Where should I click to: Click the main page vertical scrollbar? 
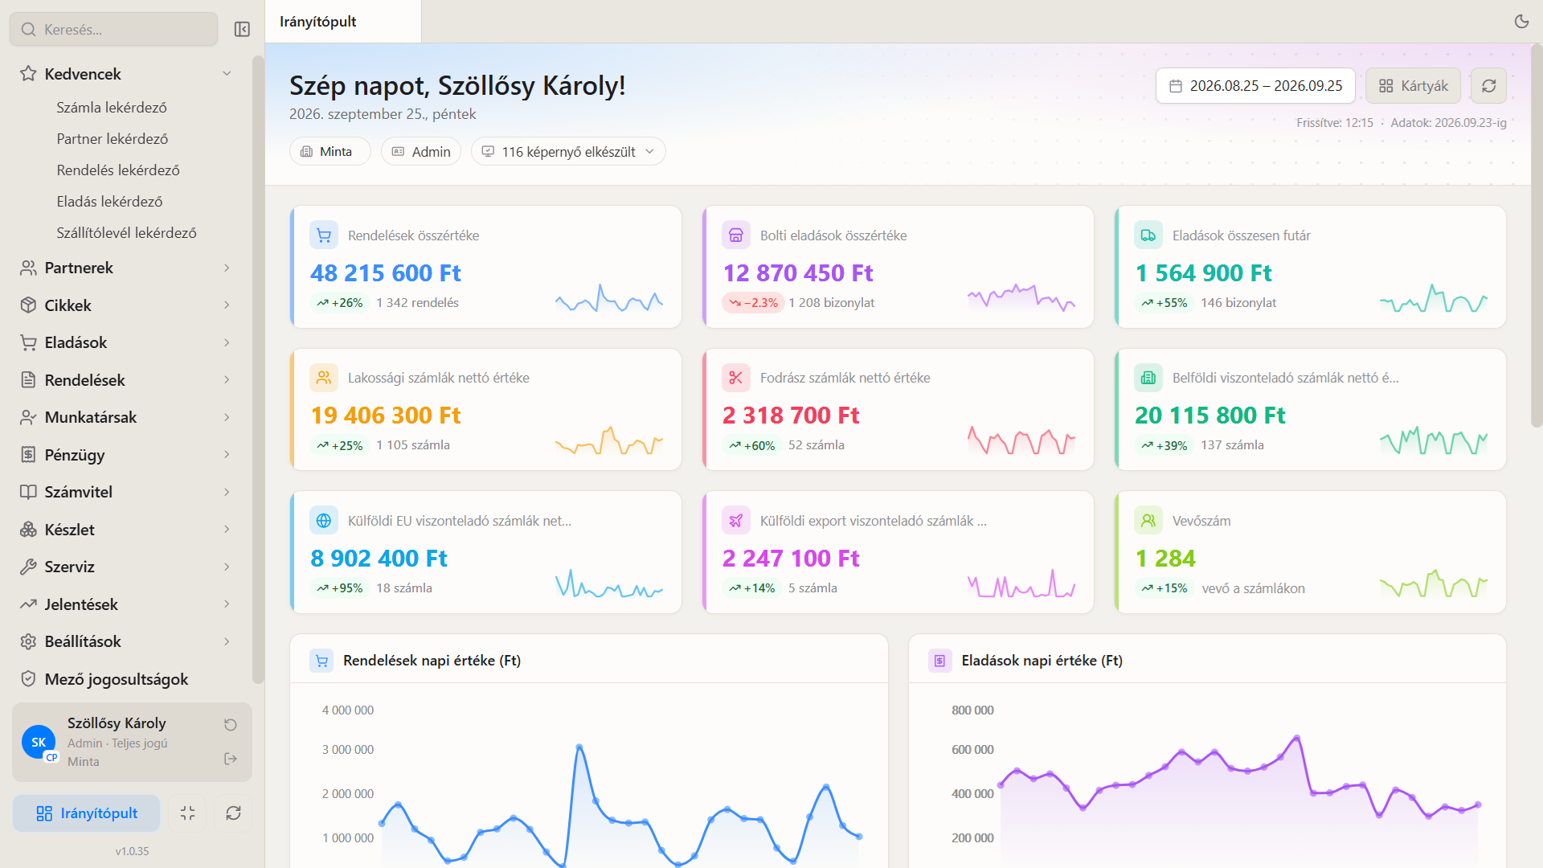point(1537,235)
